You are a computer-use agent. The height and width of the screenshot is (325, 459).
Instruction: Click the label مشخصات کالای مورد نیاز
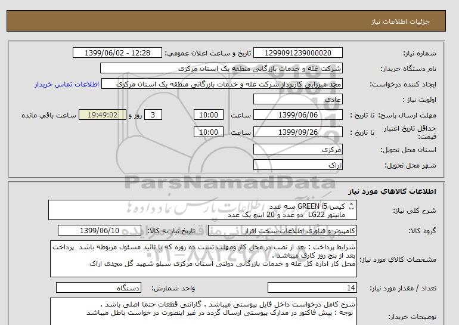coord(398,259)
